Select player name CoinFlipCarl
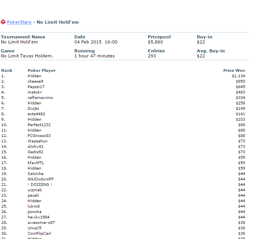This screenshot has width=254, height=239. coord(39,233)
